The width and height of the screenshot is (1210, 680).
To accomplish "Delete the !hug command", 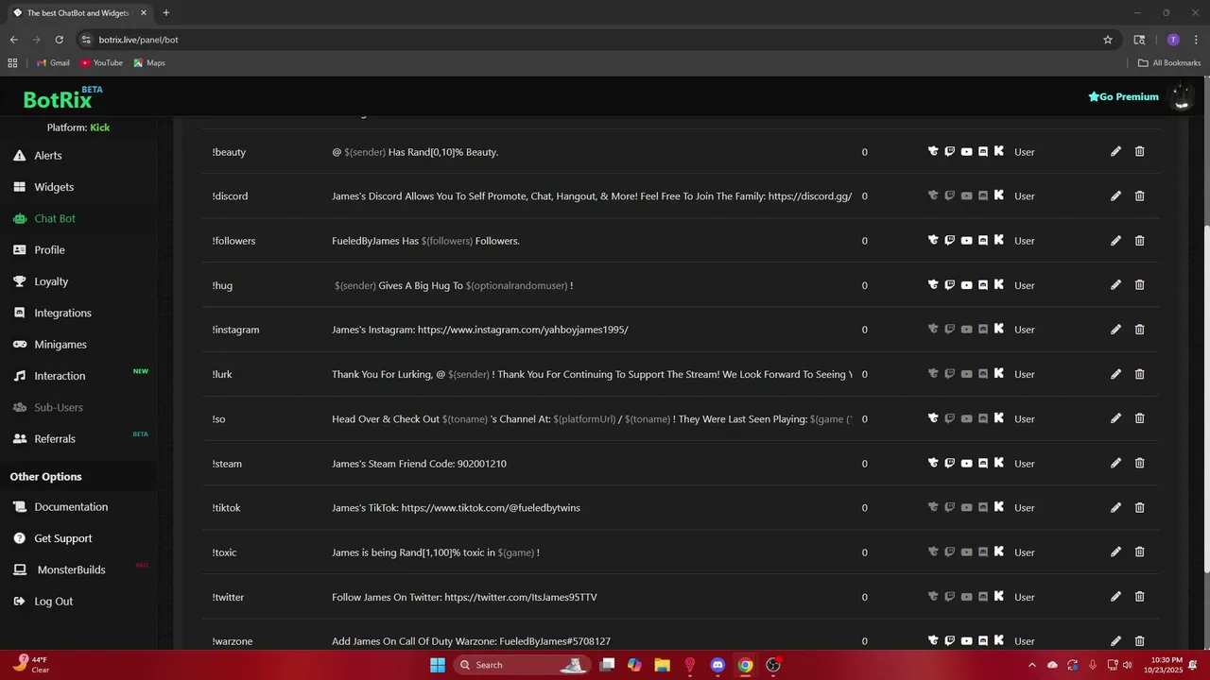I will [1139, 284].
